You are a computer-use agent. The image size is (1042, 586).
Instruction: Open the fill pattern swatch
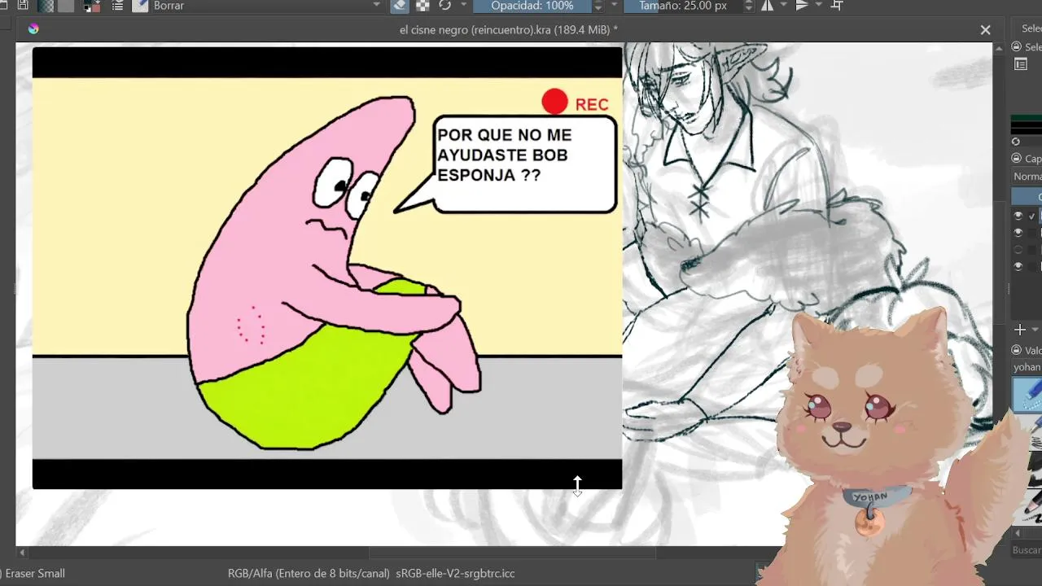65,5
